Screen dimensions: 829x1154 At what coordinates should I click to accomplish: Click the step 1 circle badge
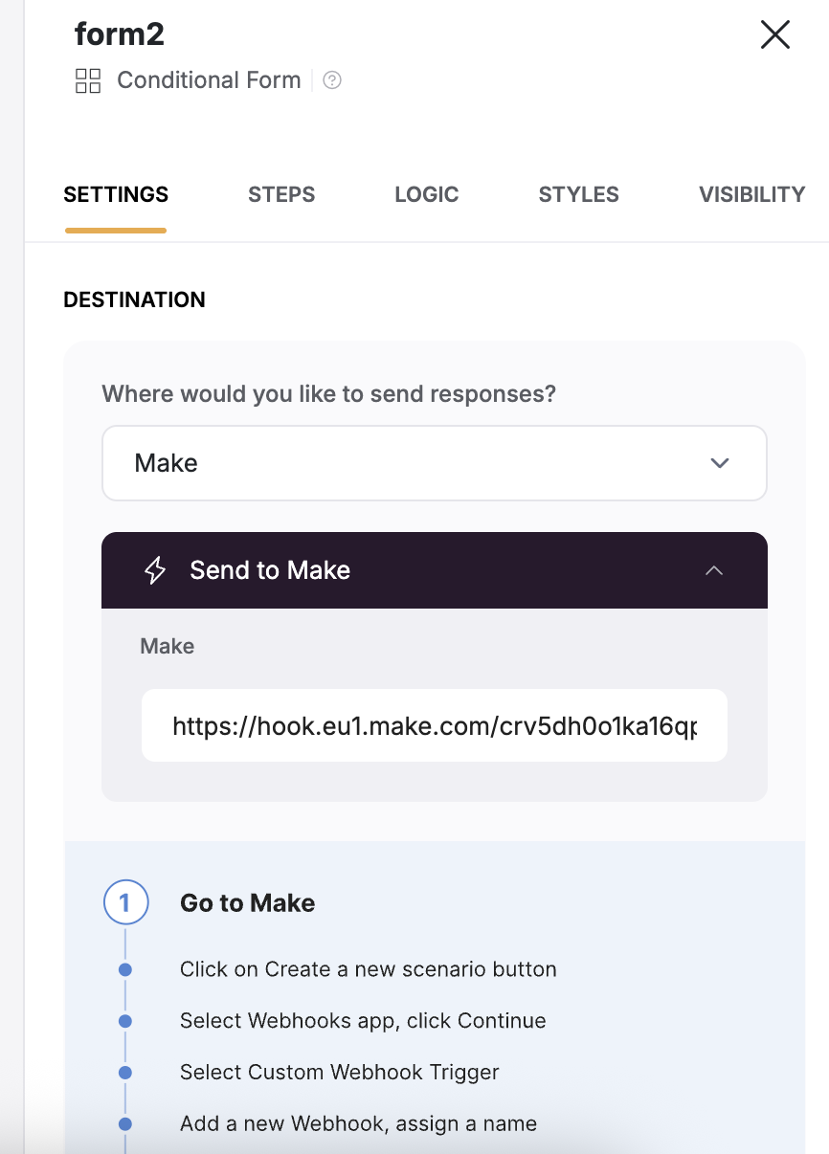pyautogui.click(x=125, y=902)
